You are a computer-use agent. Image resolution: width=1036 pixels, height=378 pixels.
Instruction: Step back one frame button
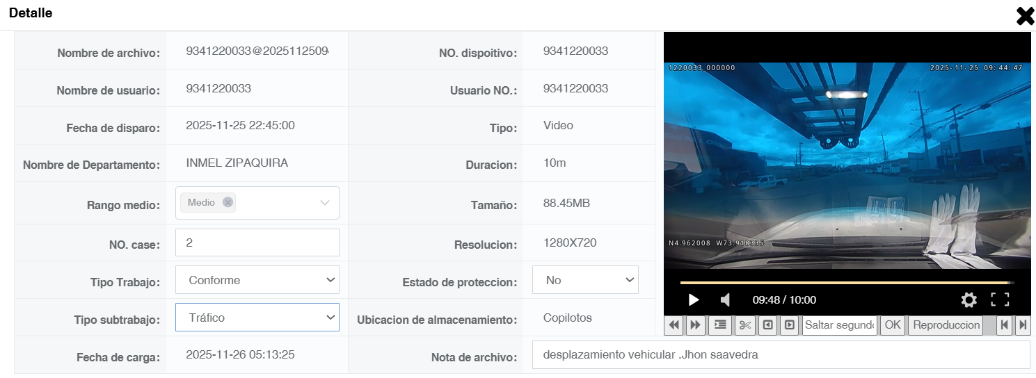click(x=767, y=325)
